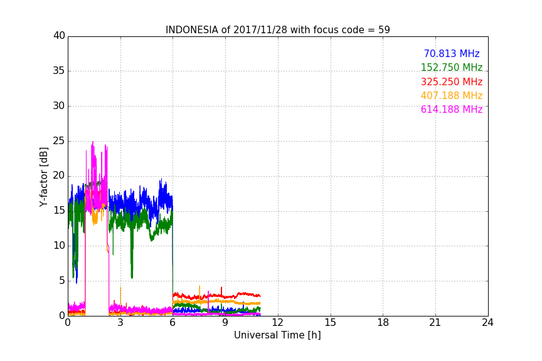Click the x-axis tick value 21
Image resolution: width=542 pixels, height=361 pixels.
click(x=435, y=323)
